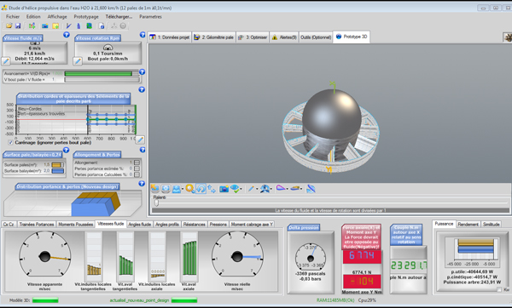
Task: Select the Rendement tab
Action: (x=468, y=225)
